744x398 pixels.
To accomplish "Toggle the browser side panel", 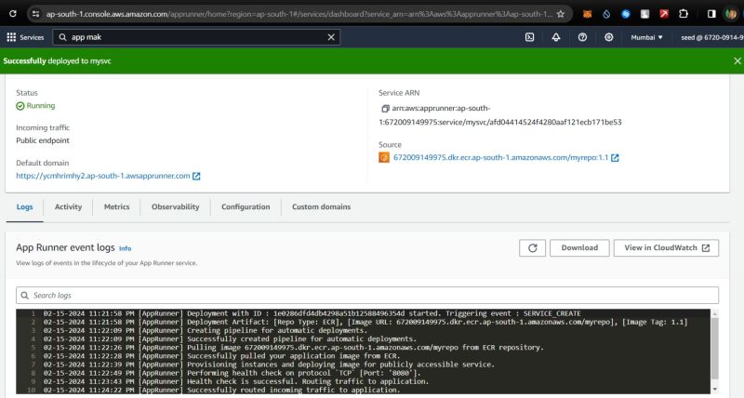I will click(711, 14).
